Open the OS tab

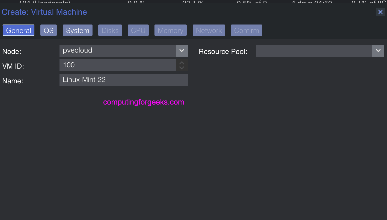tap(49, 30)
